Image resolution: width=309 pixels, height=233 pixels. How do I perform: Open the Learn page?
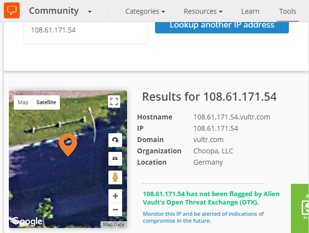[x=250, y=11]
